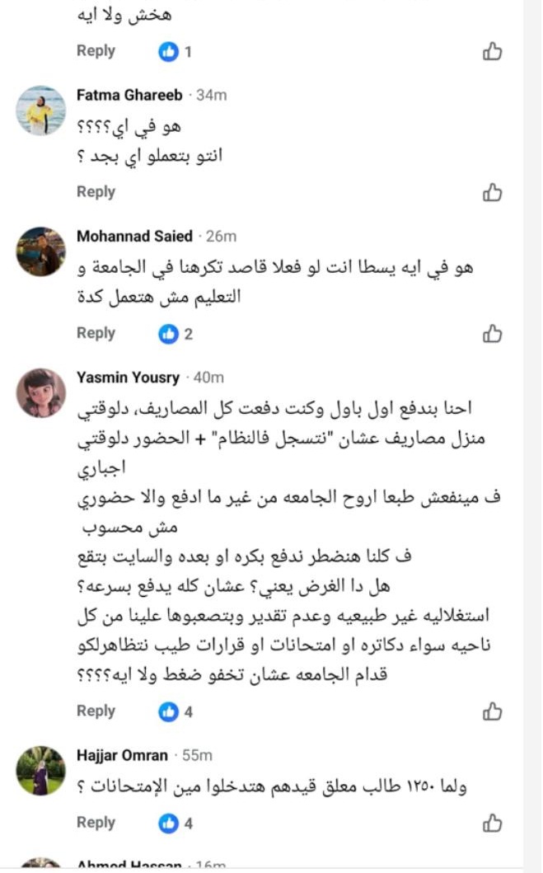
Task: Reply to the topmost partial comment
Action: (x=96, y=51)
